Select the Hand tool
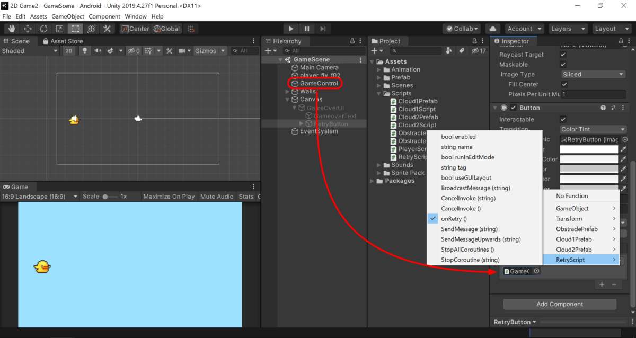Image resolution: width=636 pixels, height=338 pixels. 12,29
